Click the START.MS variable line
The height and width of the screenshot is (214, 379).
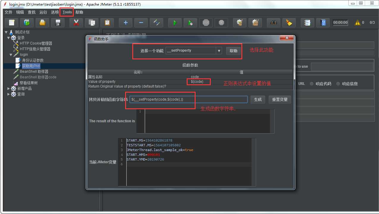(150, 140)
